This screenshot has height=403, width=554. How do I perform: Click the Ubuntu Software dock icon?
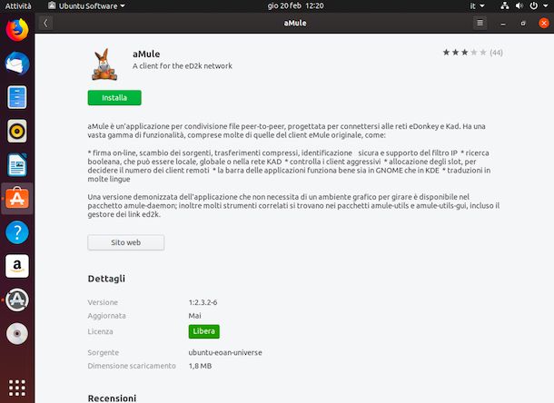point(17,199)
